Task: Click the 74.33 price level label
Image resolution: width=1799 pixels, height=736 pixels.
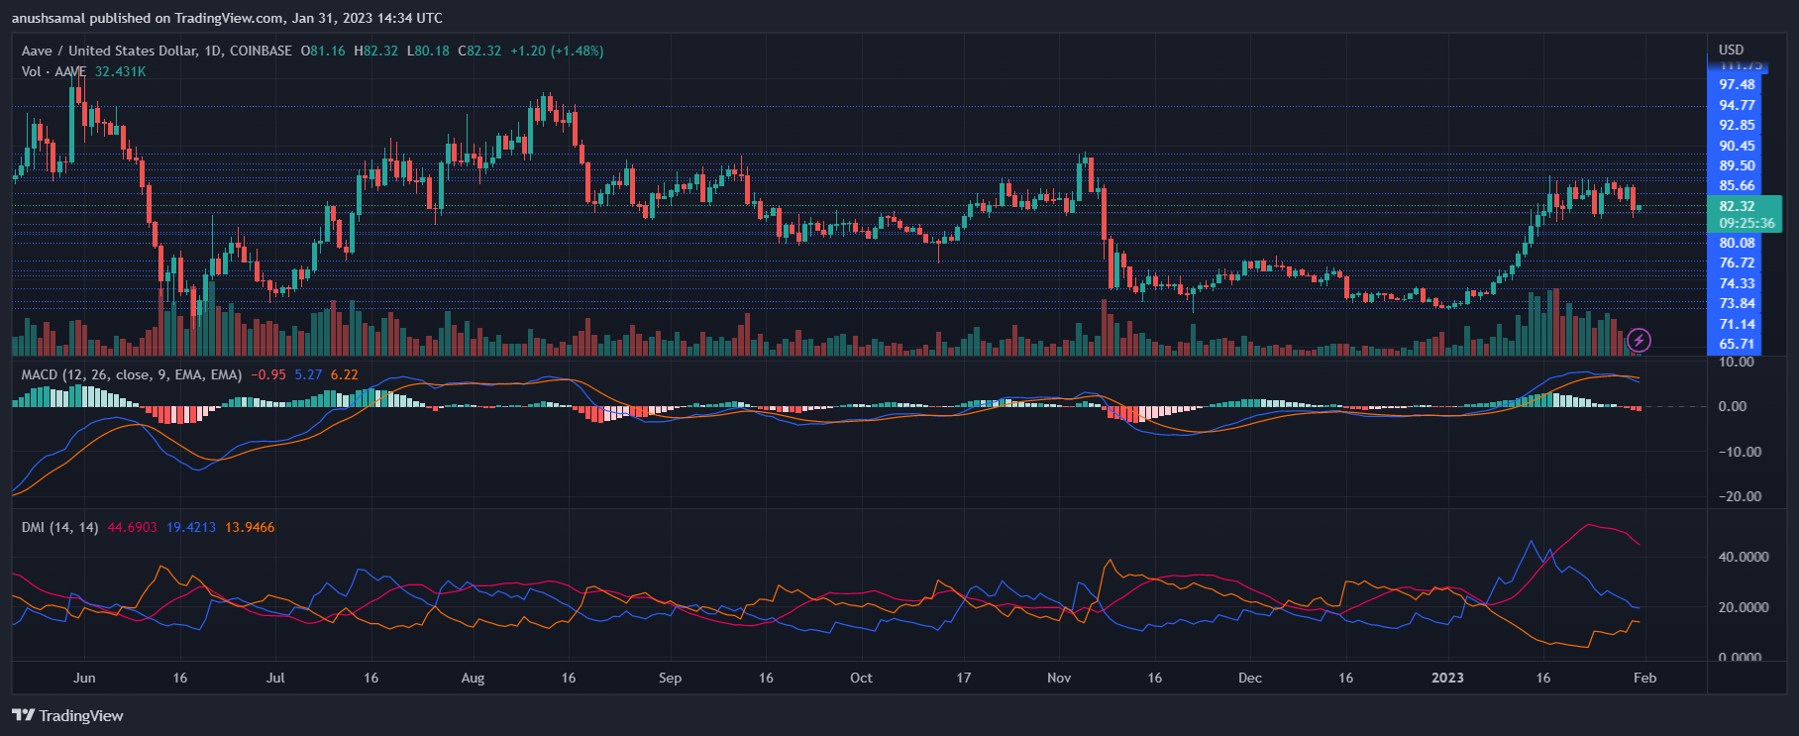Action: [1737, 283]
